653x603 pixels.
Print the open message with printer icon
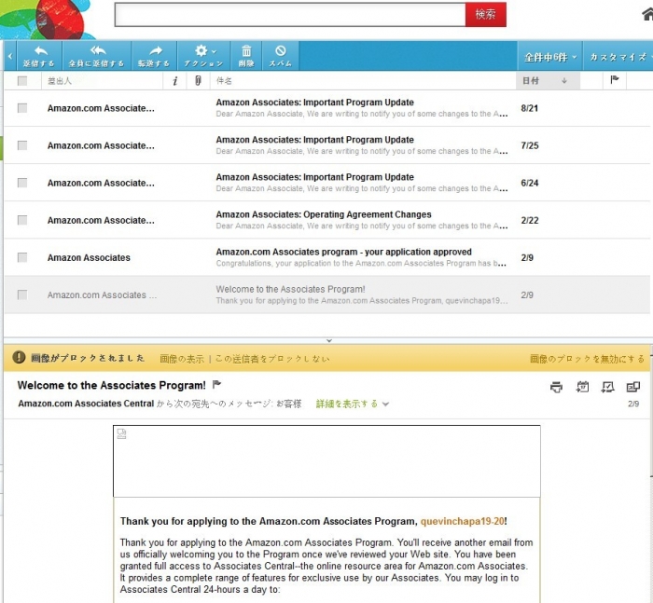556,387
